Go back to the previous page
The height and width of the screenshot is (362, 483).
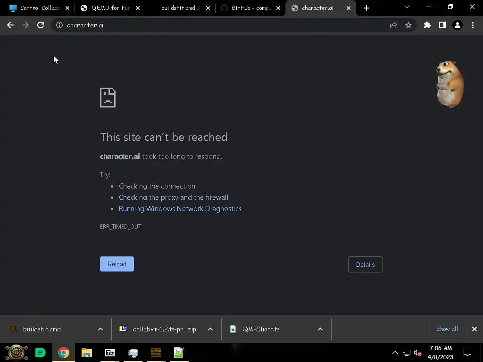click(10, 25)
